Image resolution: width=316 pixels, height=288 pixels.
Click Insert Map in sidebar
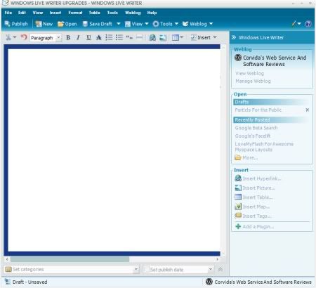click(252, 207)
